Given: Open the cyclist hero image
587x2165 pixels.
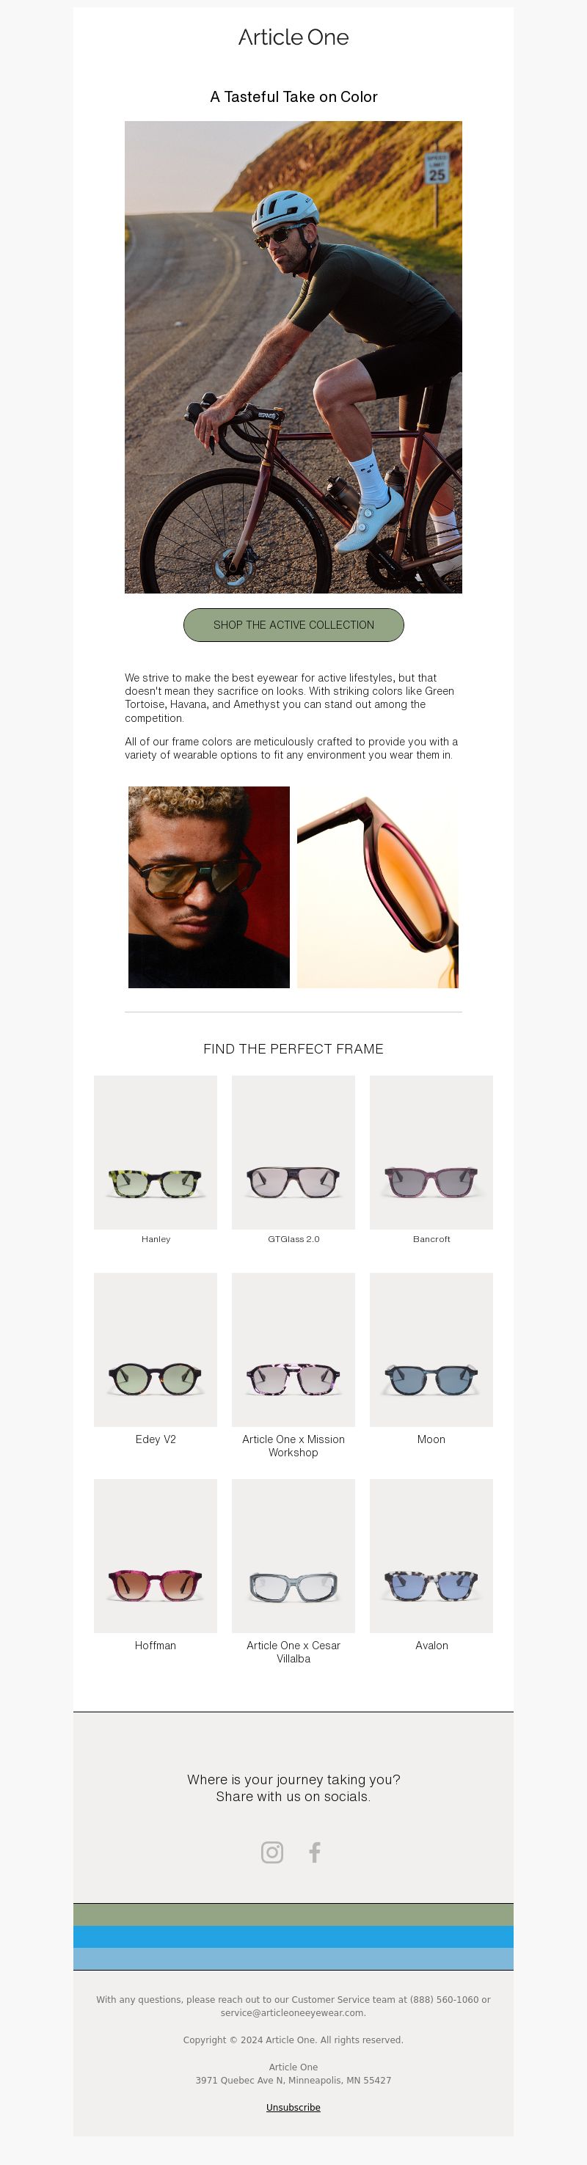Looking at the screenshot, I should pyautogui.click(x=293, y=357).
